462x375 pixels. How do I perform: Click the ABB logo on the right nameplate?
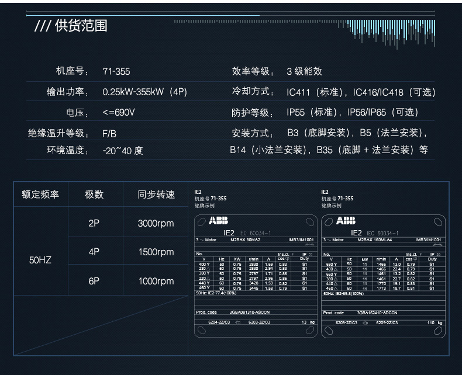(345, 221)
